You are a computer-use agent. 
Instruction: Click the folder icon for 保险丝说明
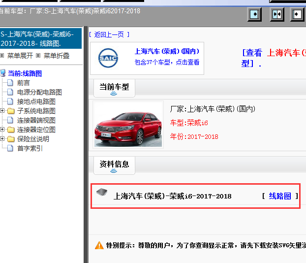click(11, 139)
